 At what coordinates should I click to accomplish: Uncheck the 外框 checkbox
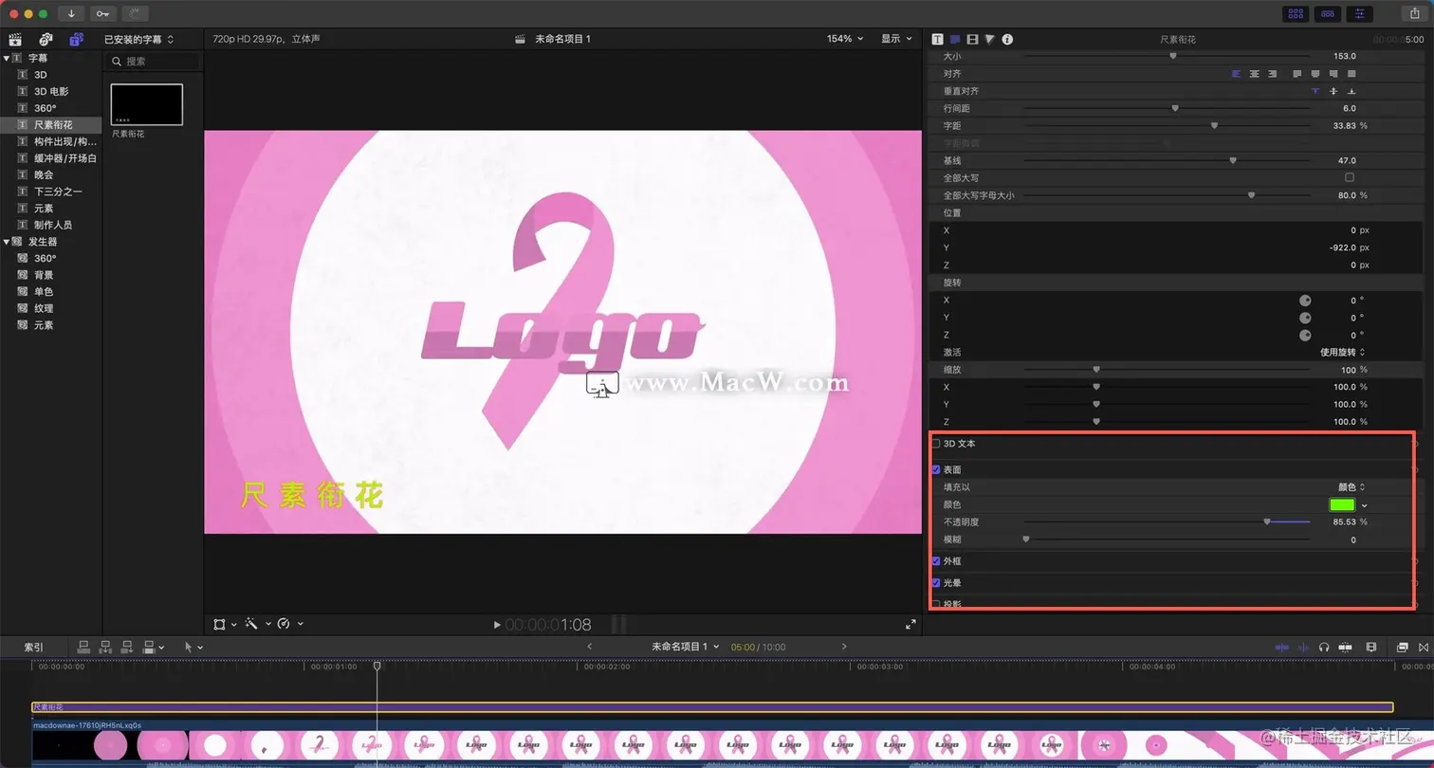pyautogui.click(x=936, y=561)
